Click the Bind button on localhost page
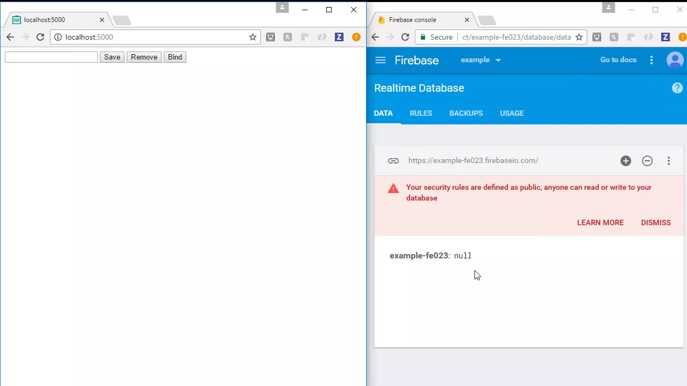The width and height of the screenshot is (687, 386). point(175,57)
